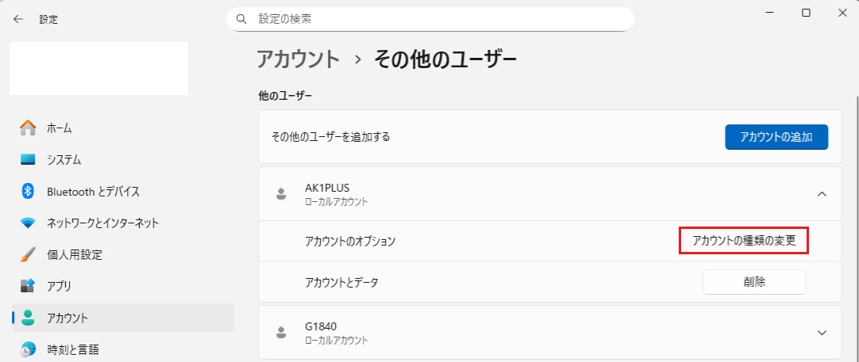Click the System monitor icon
This screenshot has width=859, height=362.
tap(28, 159)
